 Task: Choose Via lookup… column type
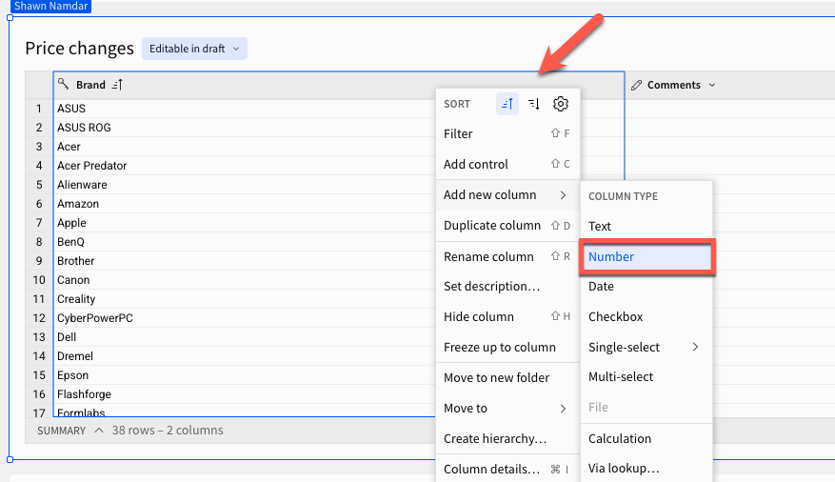(x=646, y=469)
